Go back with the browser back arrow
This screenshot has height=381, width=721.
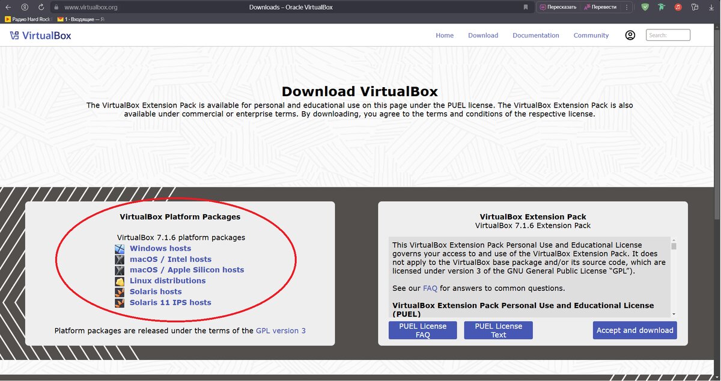pos(8,7)
